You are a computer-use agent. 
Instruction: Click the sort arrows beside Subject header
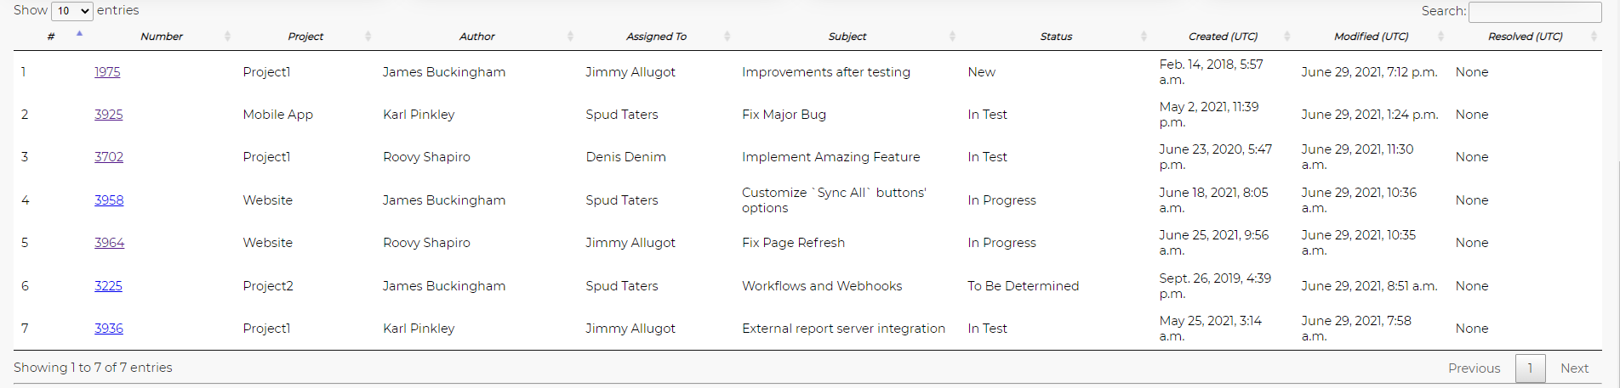[x=952, y=37]
